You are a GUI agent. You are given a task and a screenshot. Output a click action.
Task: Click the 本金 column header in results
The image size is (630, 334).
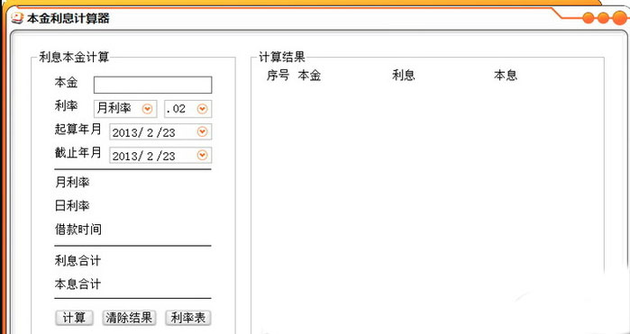309,76
